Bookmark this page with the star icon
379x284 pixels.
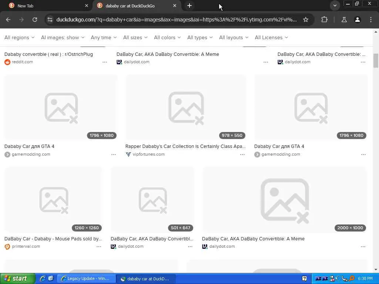[x=305, y=20]
